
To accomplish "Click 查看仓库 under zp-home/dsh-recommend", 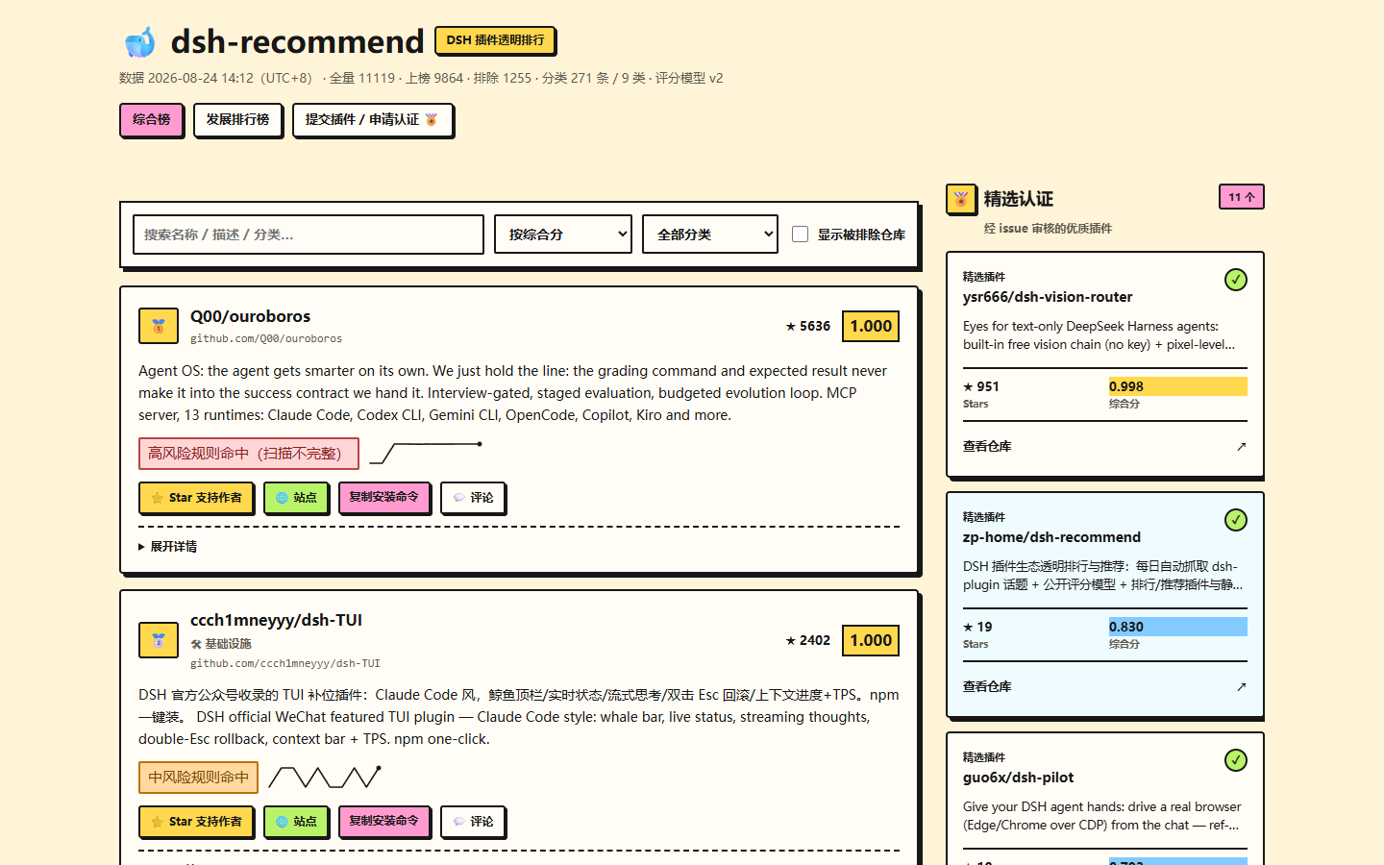I will (1105, 686).
